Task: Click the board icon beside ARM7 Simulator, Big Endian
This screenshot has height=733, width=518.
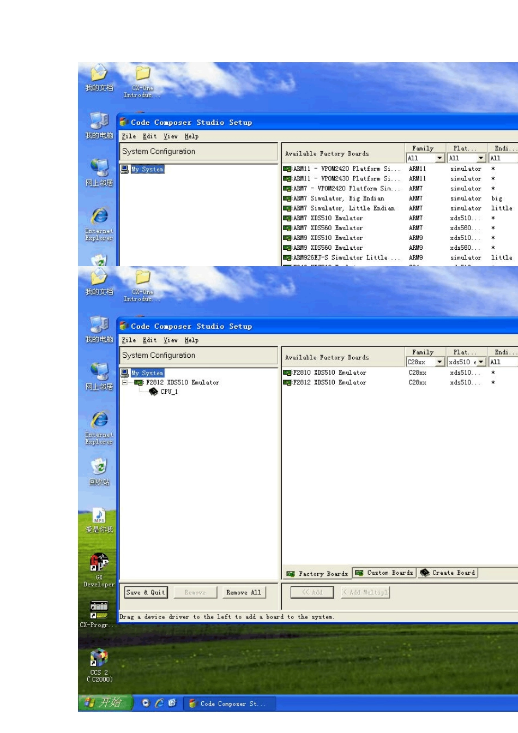Action: tap(287, 199)
